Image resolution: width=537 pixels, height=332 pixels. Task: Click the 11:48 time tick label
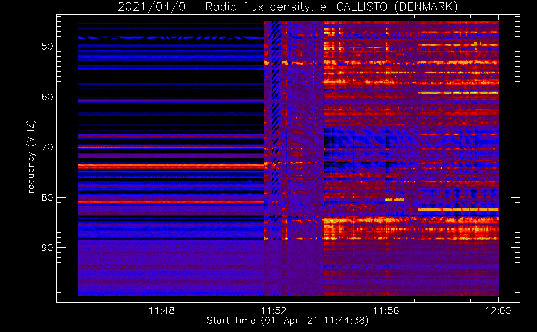tap(162, 311)
